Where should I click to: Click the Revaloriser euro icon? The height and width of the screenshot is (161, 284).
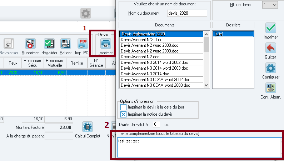(9, 44)
